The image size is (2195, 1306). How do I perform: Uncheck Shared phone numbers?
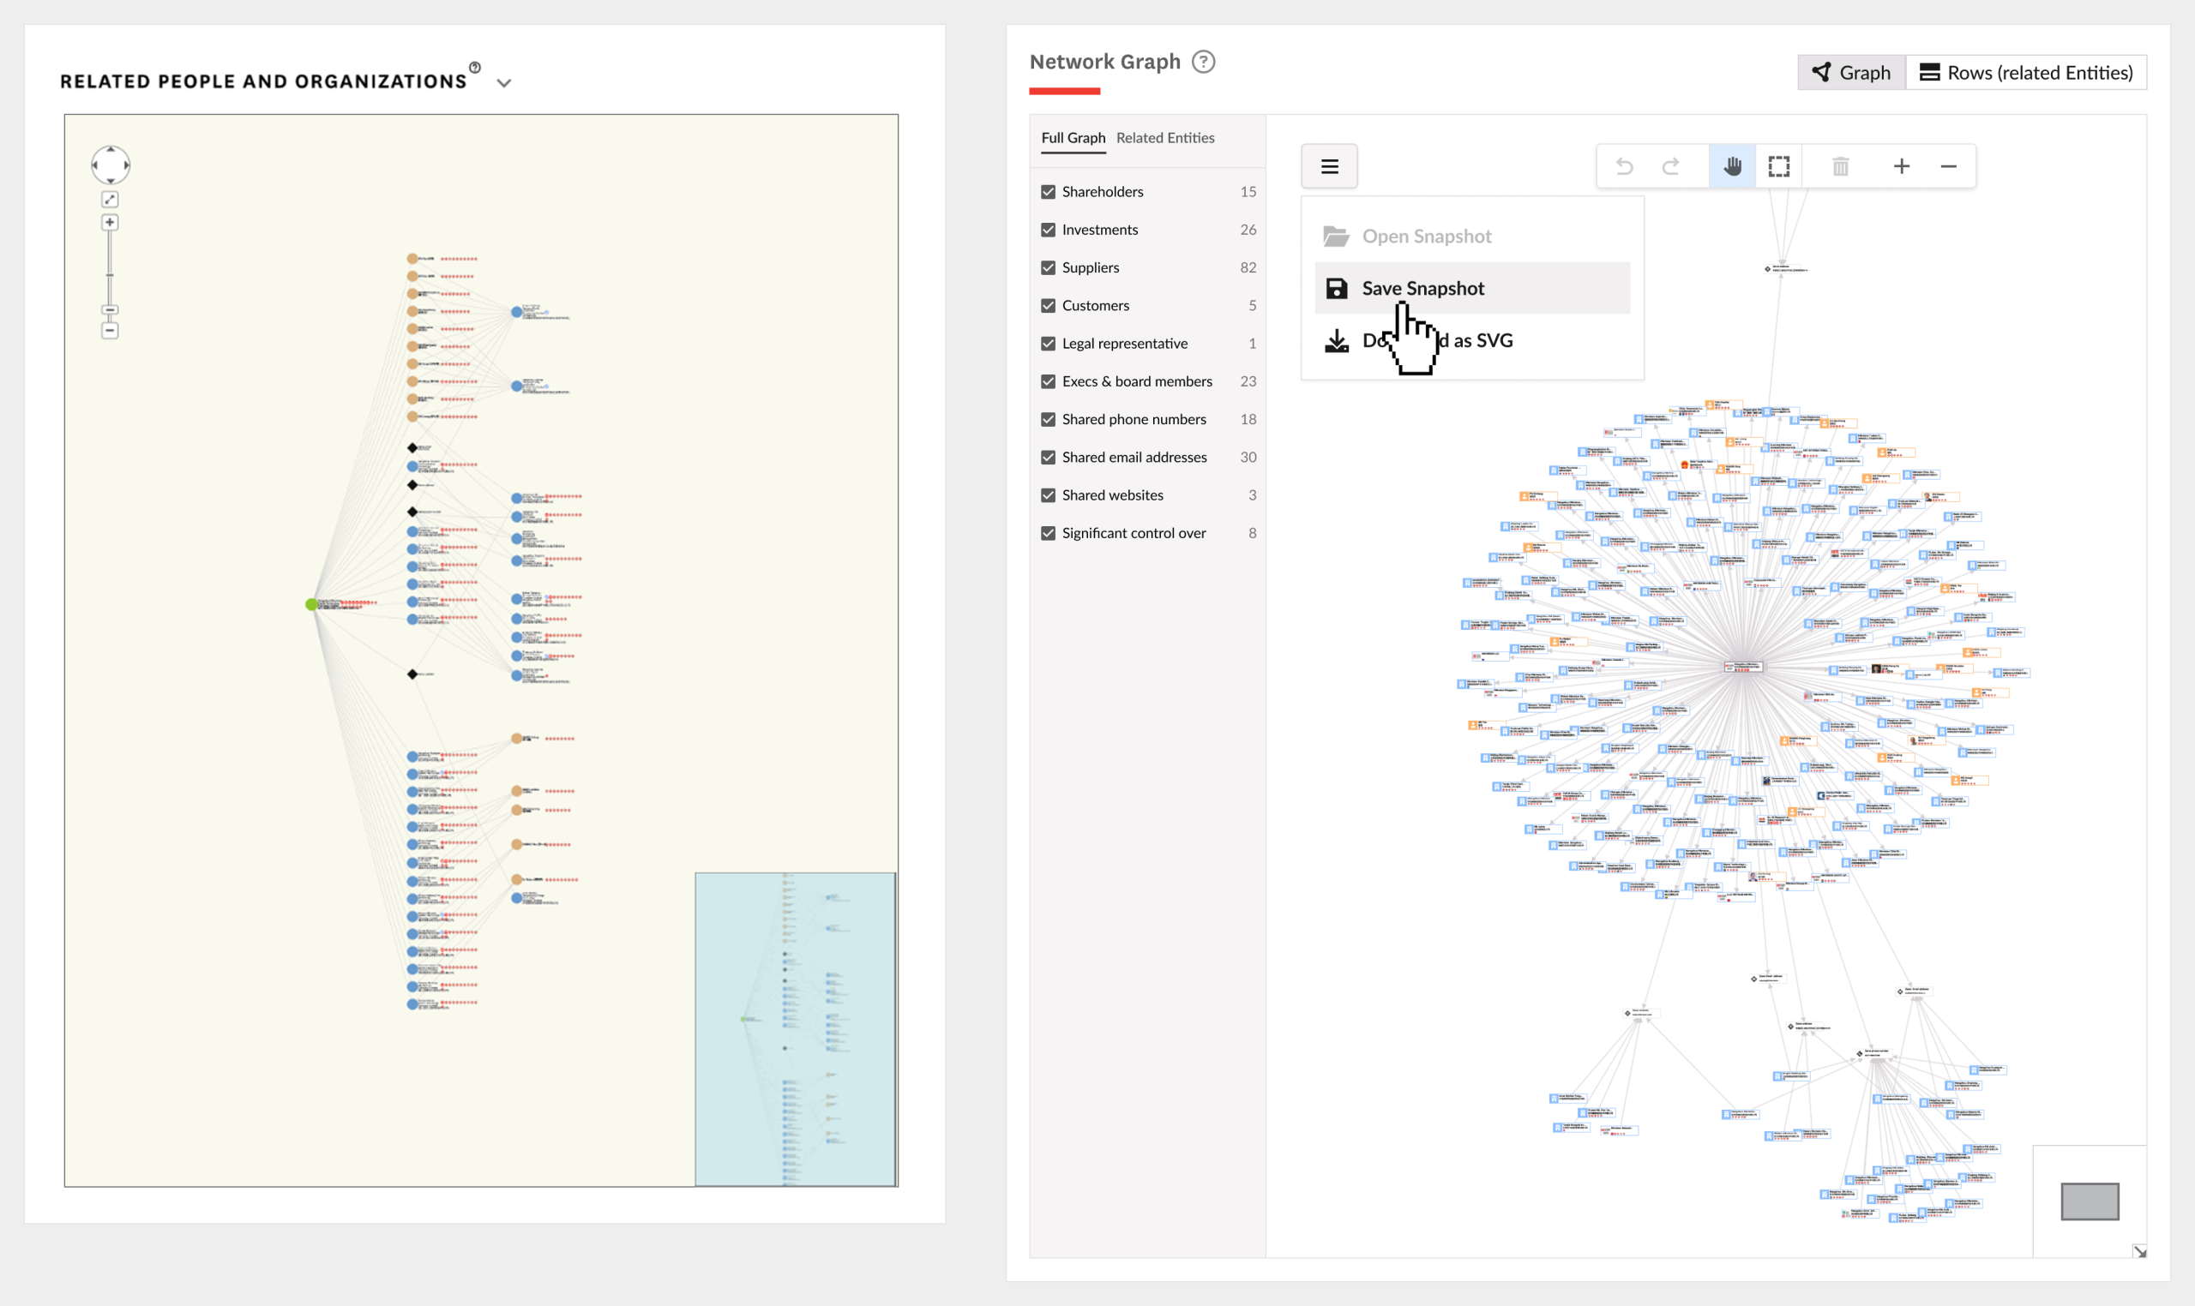coord(1048,419)
